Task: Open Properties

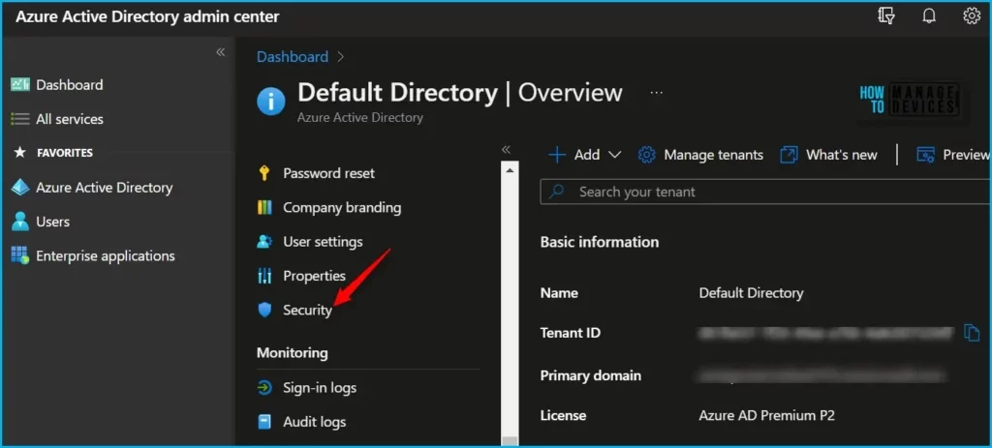Action: click(315, 276)
